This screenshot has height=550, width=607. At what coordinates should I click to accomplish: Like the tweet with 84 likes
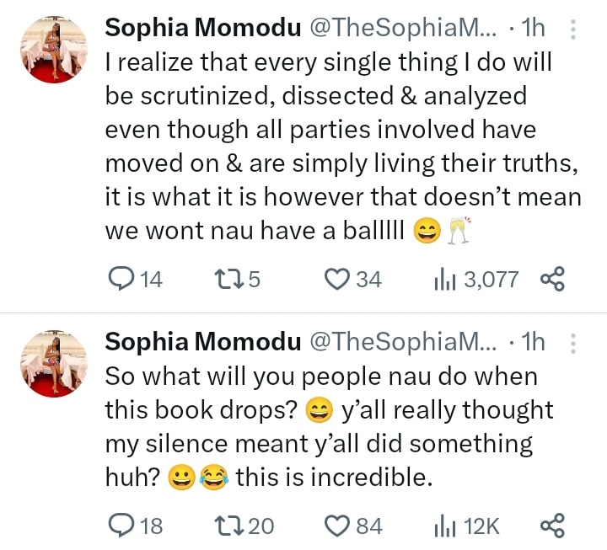[x=338, y=526]
